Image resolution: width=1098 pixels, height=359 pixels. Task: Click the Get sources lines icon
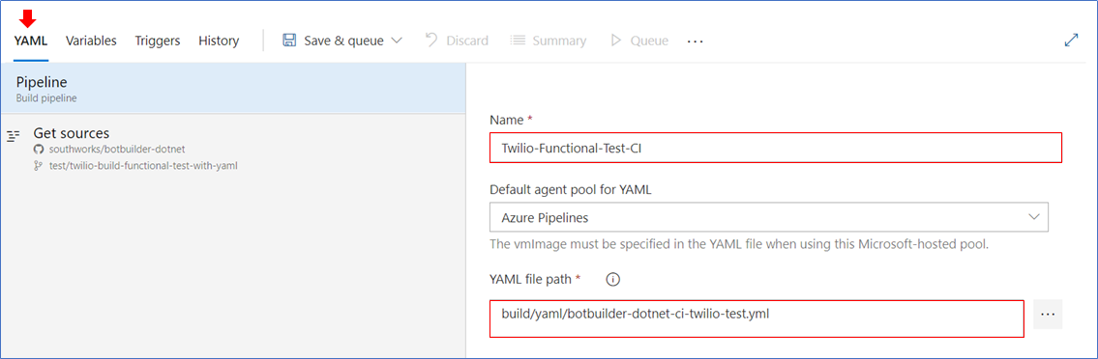click(13, 136)
